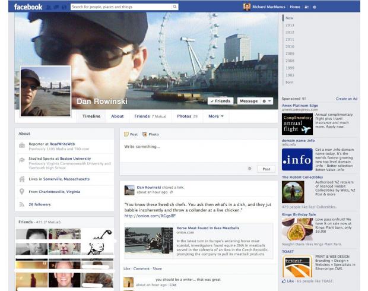Click the Sponsored info icon
This screenshot has width=368, height=291.
coord(304,99)
